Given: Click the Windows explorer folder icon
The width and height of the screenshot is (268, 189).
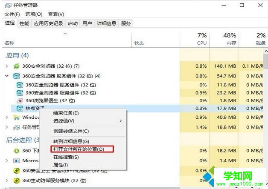Looking at the screenshot, I should [17, 117].
